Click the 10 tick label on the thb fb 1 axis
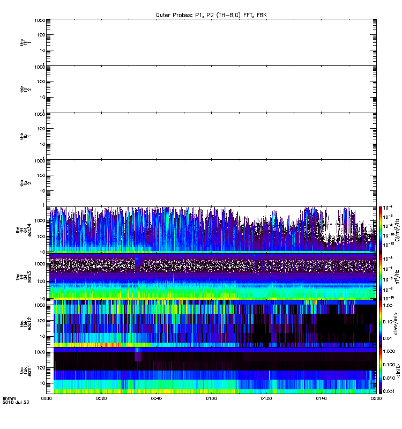 tap(42, 144)
